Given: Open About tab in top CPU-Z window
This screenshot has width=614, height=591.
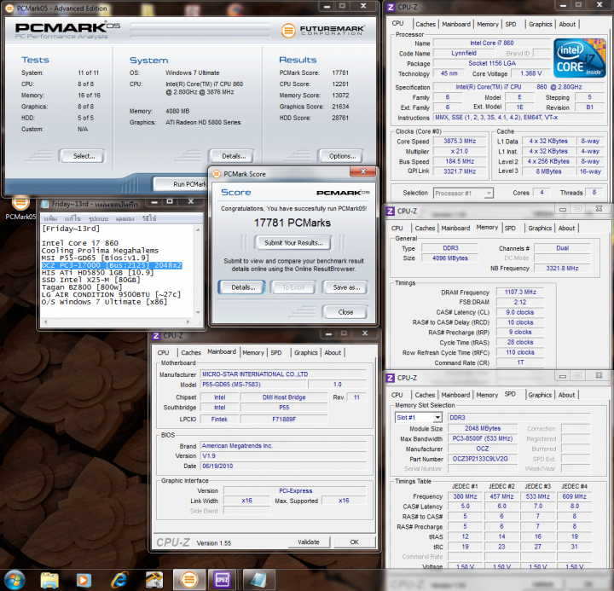Looking at the screenshot, I should (x=567, y=24).
